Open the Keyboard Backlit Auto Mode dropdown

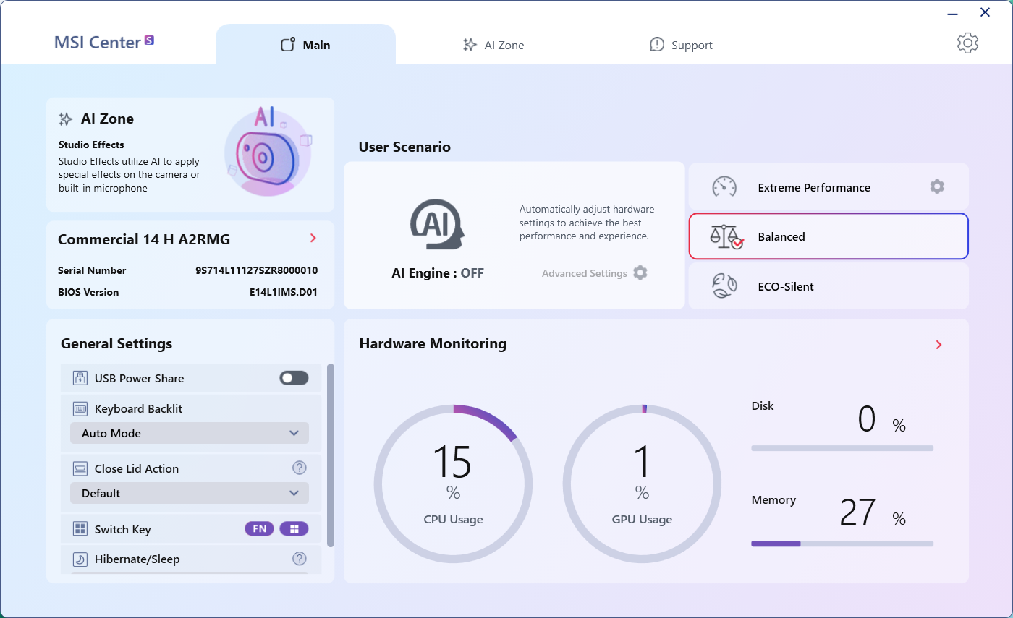190,434
